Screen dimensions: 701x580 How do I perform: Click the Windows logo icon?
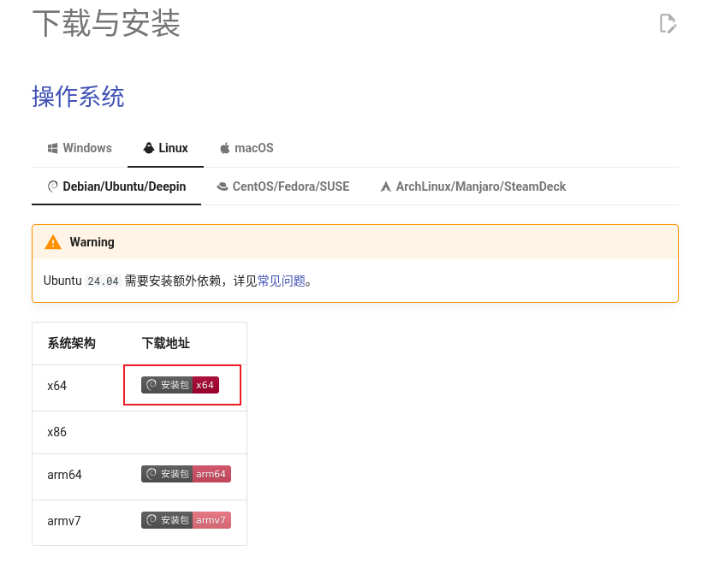53,148
